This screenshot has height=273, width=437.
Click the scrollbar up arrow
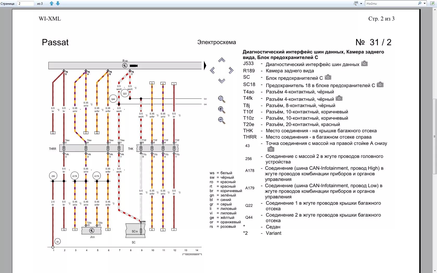[x=435, y=10]
